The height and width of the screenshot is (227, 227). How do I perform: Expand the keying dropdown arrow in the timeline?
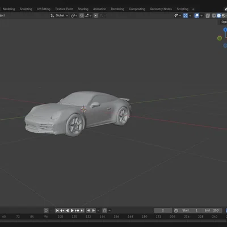coord(110,211)
